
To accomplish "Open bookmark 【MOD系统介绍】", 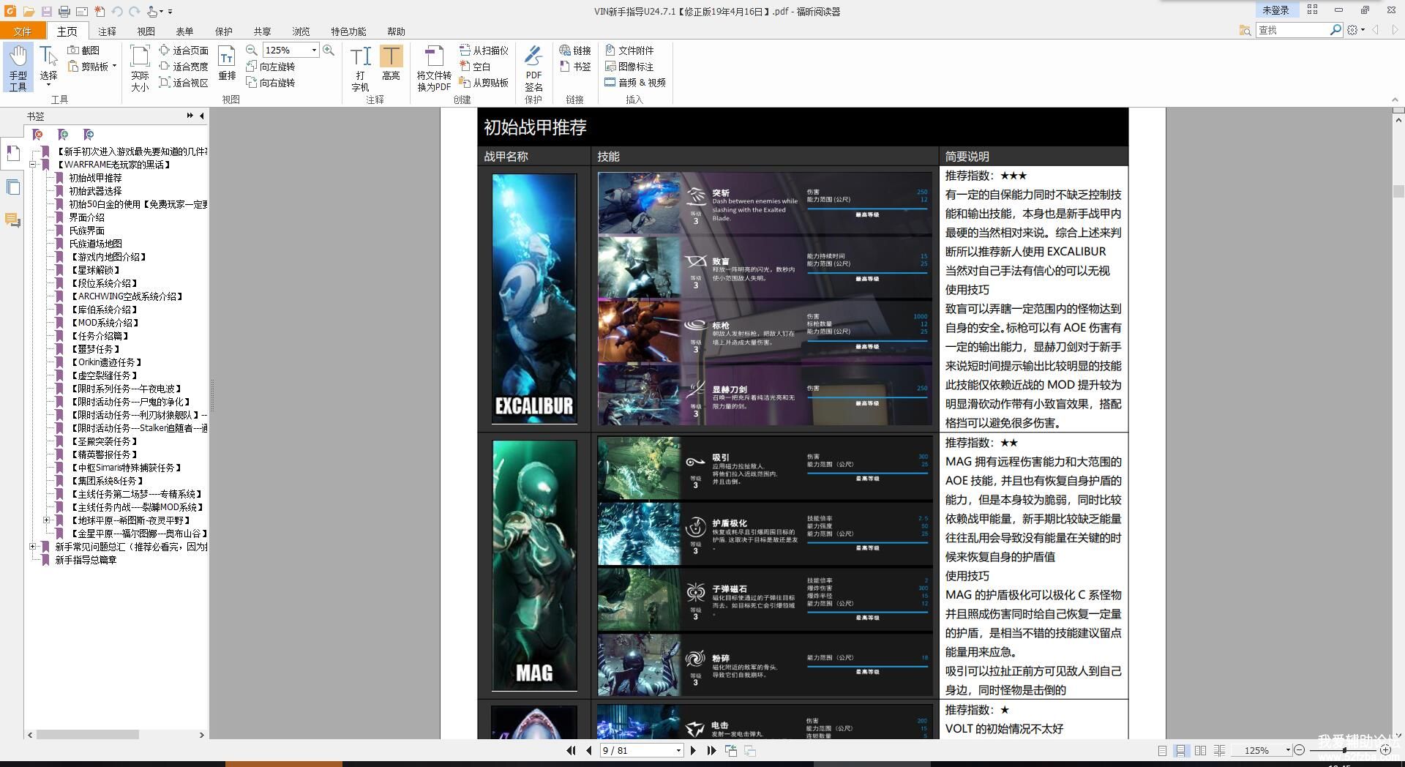I will [104, 323].
